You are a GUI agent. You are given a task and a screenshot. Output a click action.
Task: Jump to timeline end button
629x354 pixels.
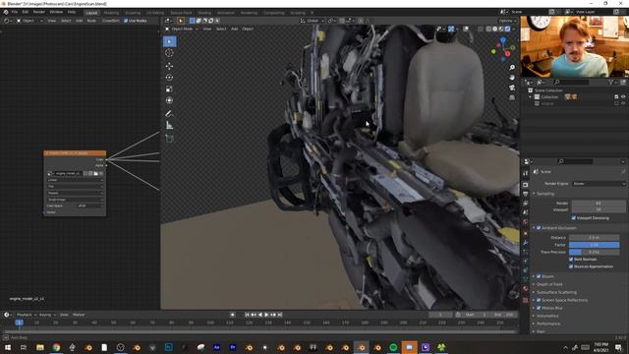click(280, 315)
